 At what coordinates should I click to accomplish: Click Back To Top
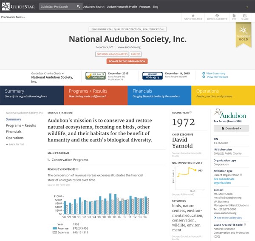15,144
